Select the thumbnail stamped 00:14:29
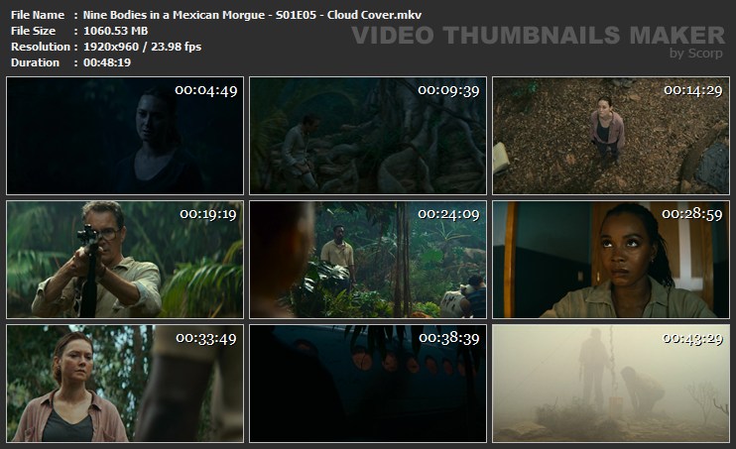Screen dimensions: 736x449 coord(611,136)
